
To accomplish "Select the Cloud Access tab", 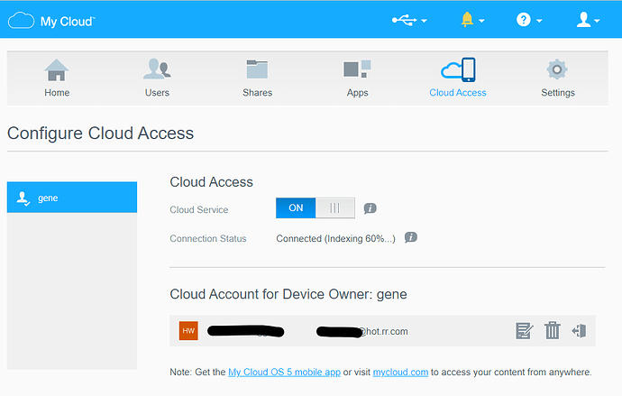I will tap(458, 78).
